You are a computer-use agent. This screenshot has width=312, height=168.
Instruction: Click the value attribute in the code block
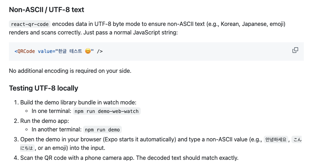(x=45, y=52)
